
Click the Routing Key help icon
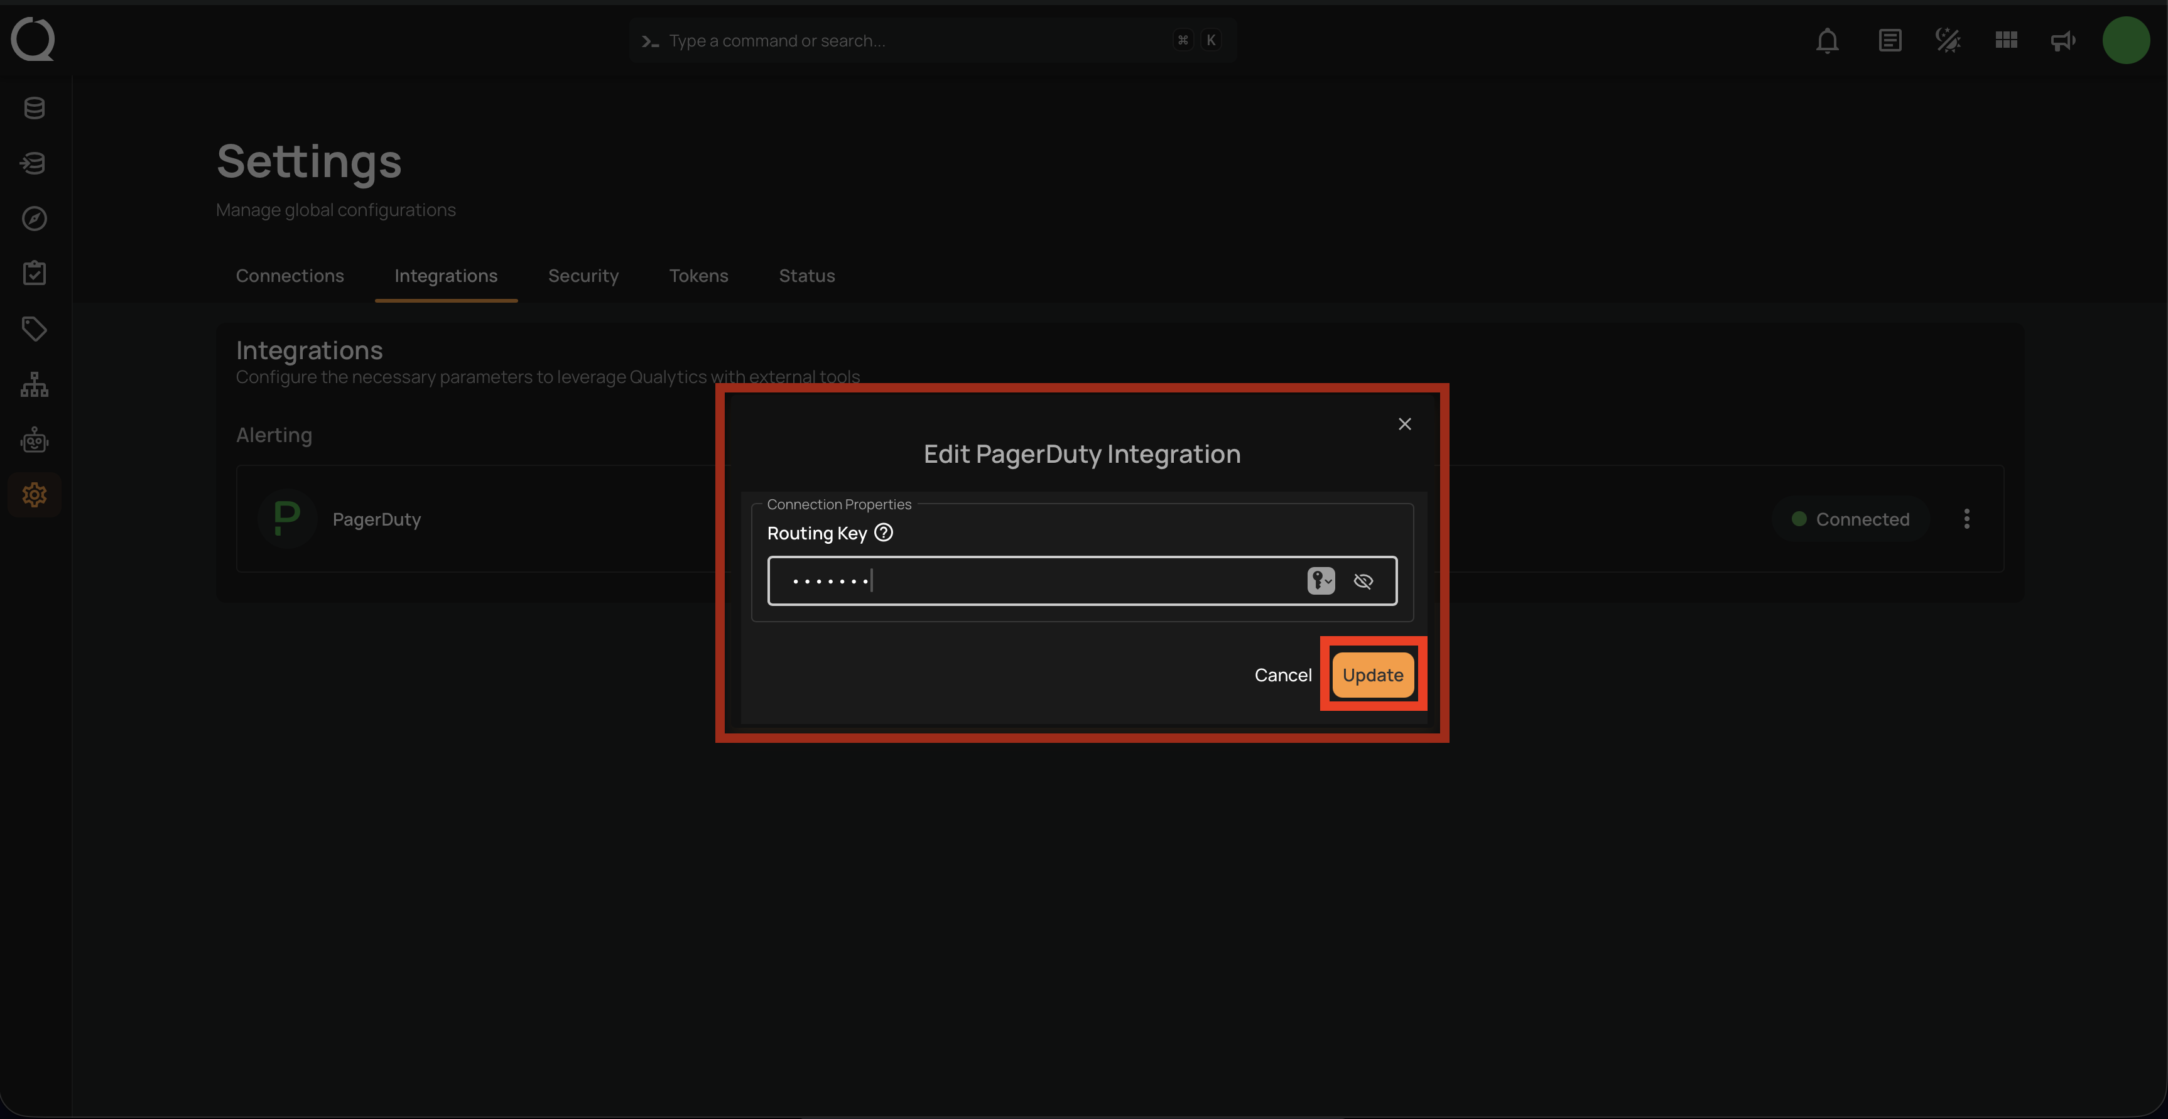(x=883, y=532)
